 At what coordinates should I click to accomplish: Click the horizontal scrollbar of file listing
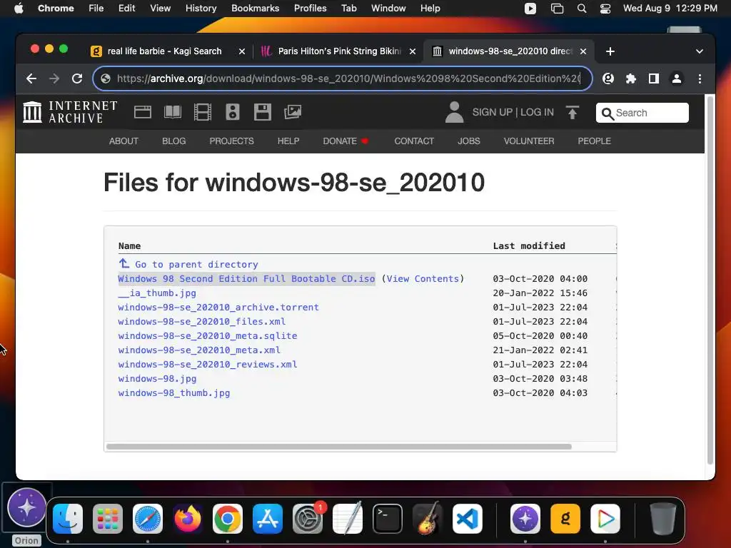click(339, 447)
